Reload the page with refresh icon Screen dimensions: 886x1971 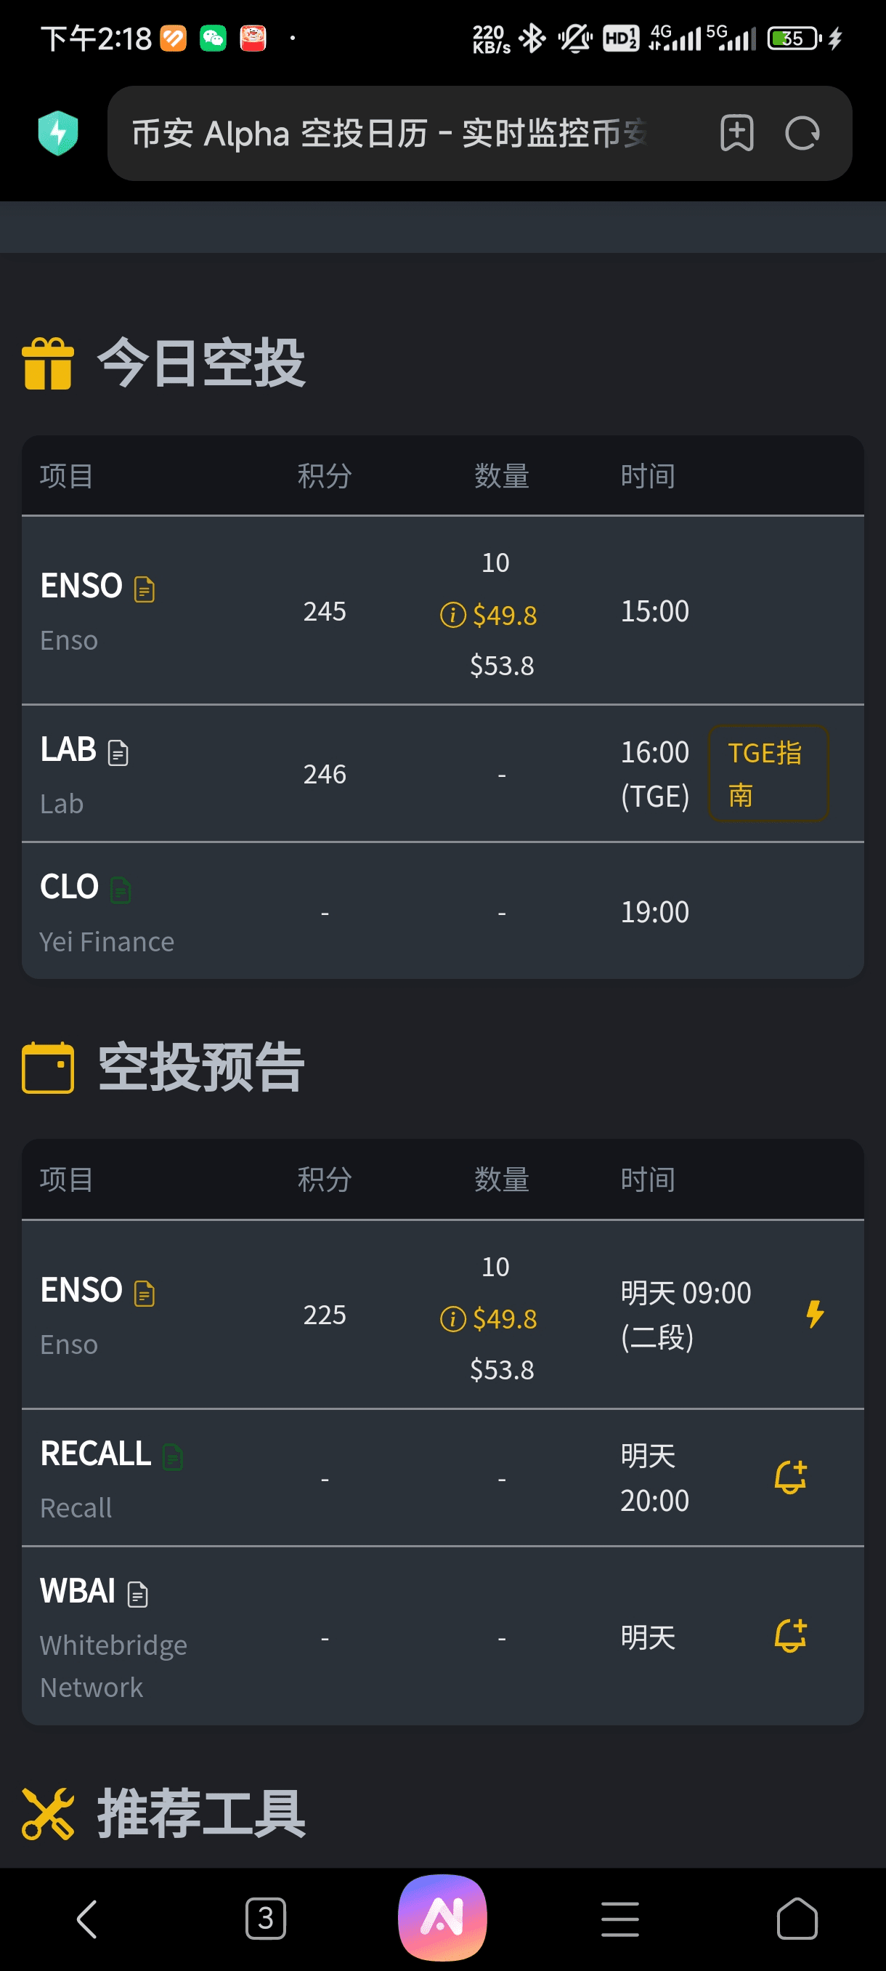[802, 133]
